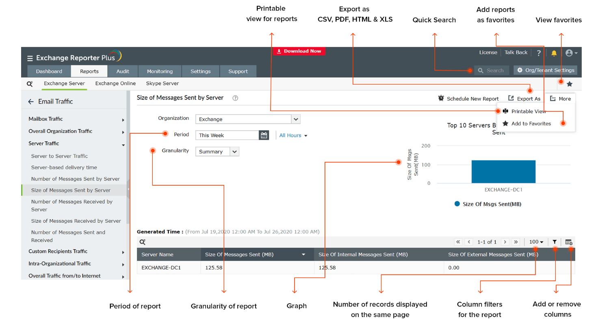Expand Overall Organization Traffic
Screen dimensions: 598x326
76,131
